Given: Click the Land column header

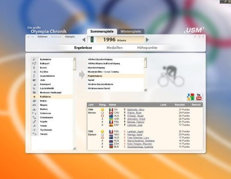Looking at the screenshot, I should point(163,105).
